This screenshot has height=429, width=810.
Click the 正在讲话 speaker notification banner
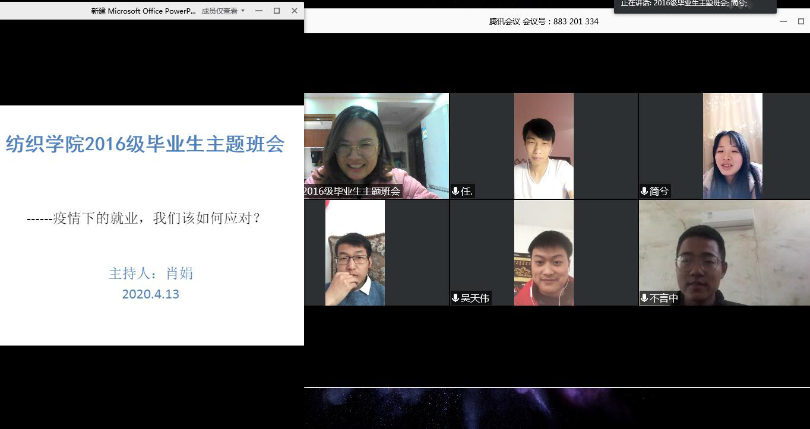tap(694, 5)
